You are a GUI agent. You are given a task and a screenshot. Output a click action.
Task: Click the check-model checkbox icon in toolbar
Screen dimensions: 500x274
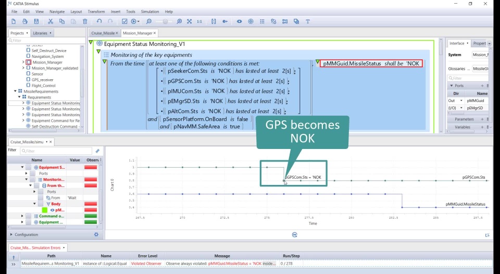click(x=124, y=21)
